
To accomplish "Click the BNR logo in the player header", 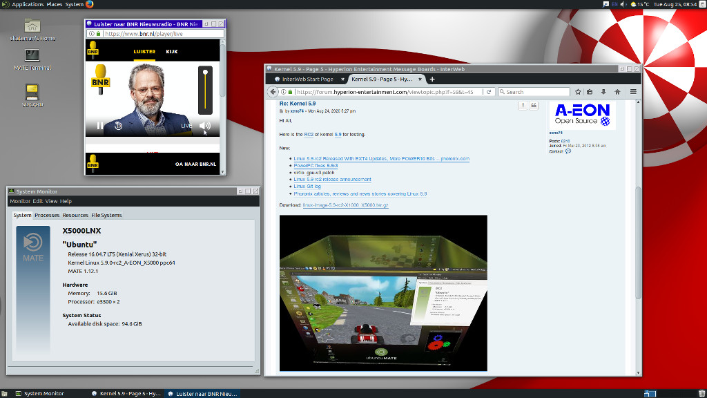I will 93,50.
